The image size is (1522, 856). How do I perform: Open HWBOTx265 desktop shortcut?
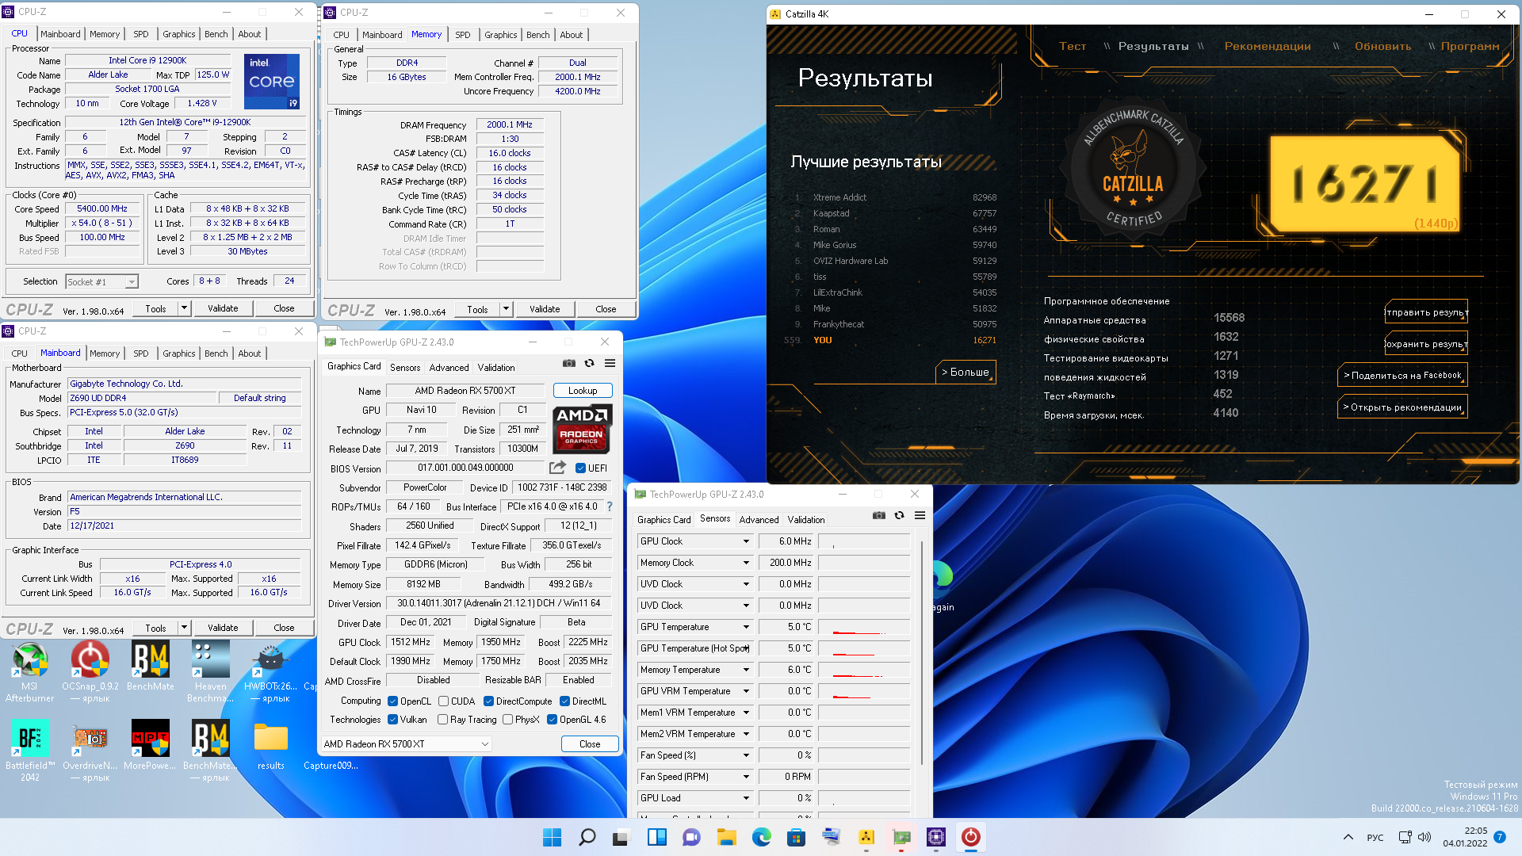tap(271, 671)
